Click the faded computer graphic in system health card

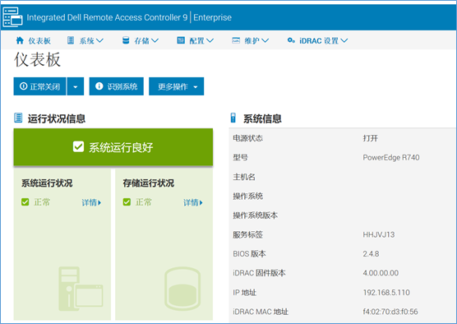pyautogui.click(x=81, y=288)
